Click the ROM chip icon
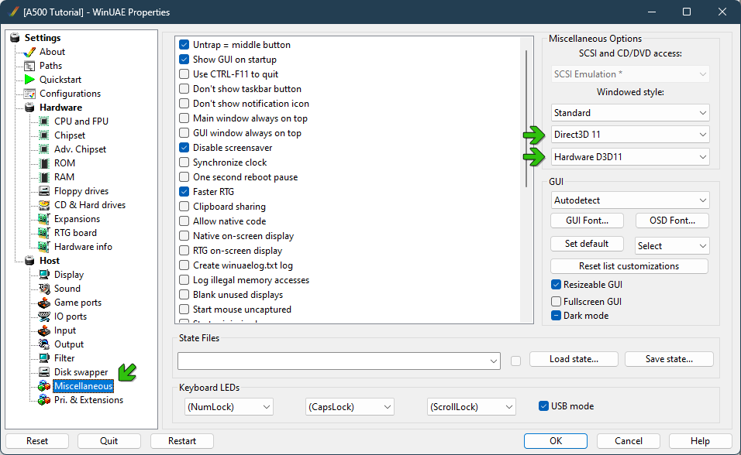 [x=44, y=163]
